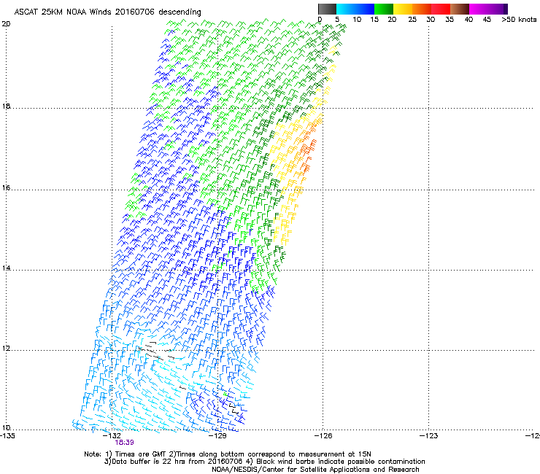Click latitude axis label '18'

pos(6,106)
